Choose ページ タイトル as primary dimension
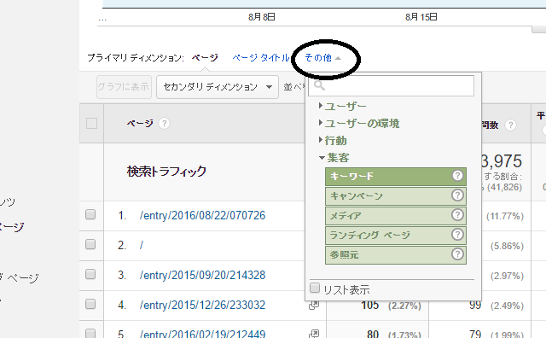The width and height of the screenshot is (546, 338). (x=261, y=58)
